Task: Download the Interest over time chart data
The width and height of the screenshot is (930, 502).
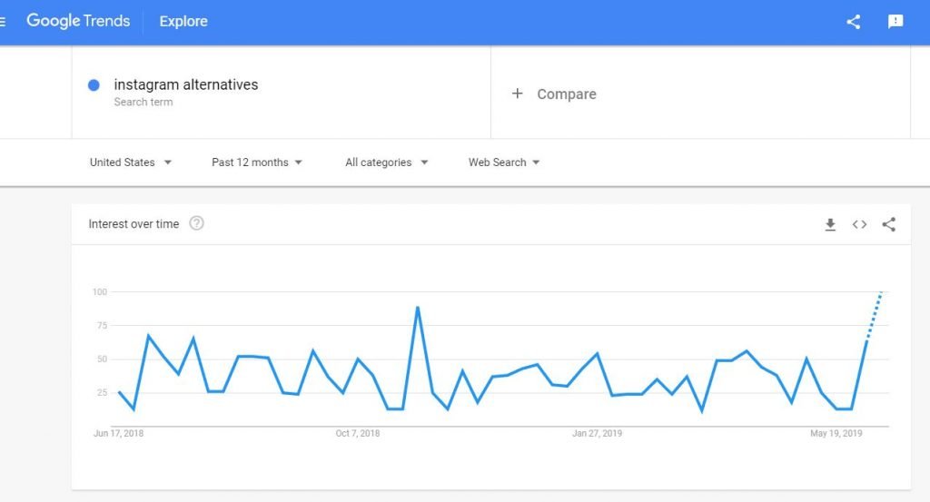Action: click(x=830, y=224)
